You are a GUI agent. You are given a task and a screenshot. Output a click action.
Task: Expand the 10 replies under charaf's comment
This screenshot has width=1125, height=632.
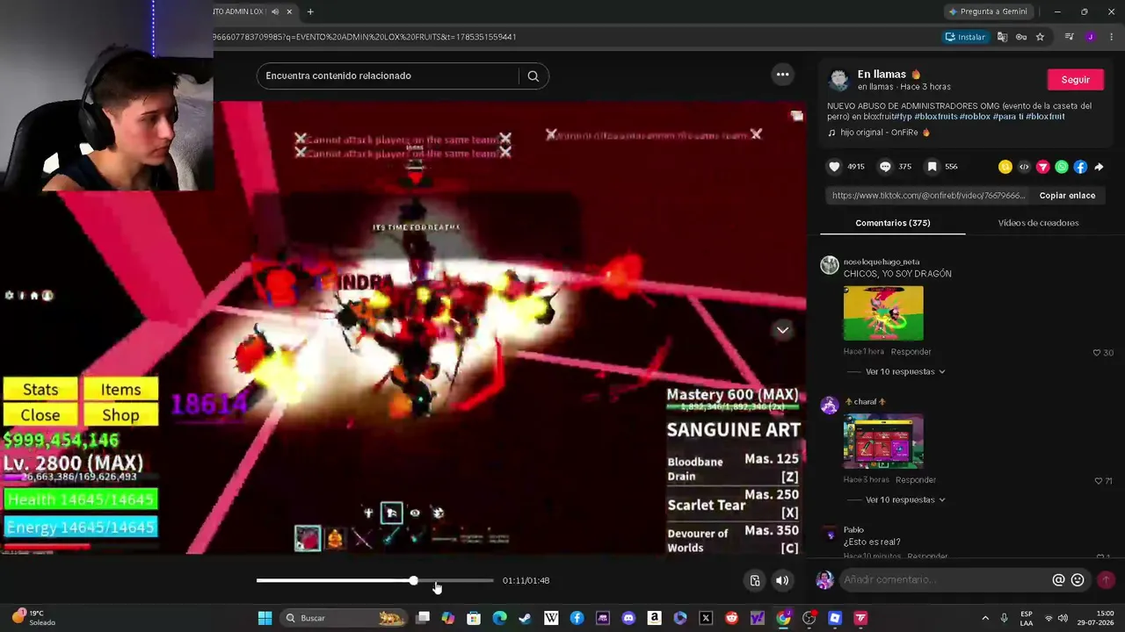(905, 500)
